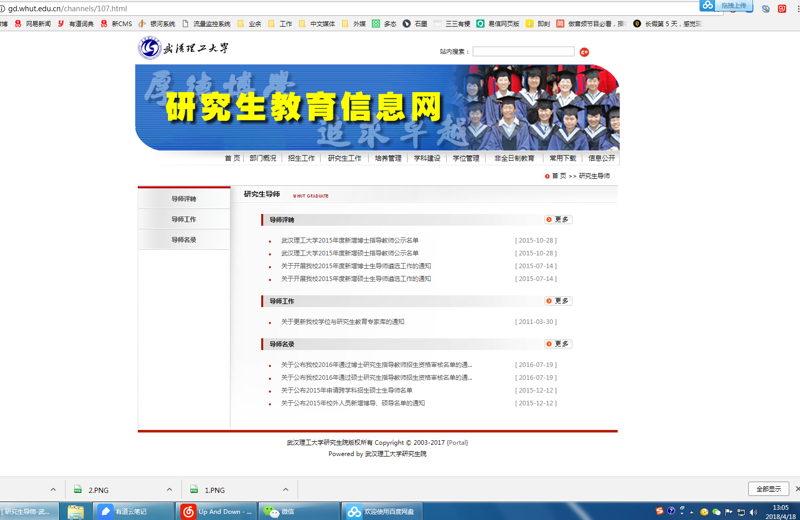Viewport: 800px width, 520px height.
Task: Open 关于更新我校学位与研究生教育专家库的通知
Action: coord(343,322)
